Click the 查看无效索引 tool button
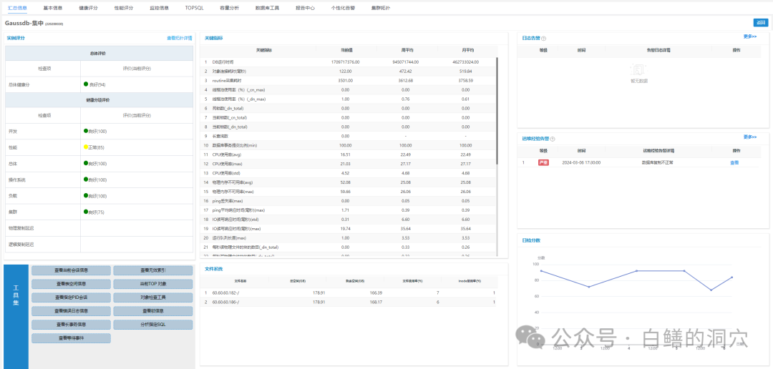This screenshot has width=773, height=369. pos(153,270)
